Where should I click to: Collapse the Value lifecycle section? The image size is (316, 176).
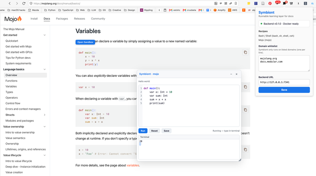click(45, 155)
